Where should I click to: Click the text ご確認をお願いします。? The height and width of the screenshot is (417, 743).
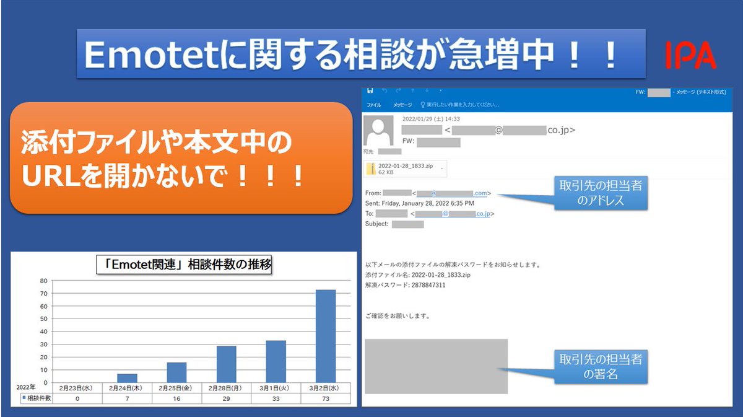tap(398, 316)
